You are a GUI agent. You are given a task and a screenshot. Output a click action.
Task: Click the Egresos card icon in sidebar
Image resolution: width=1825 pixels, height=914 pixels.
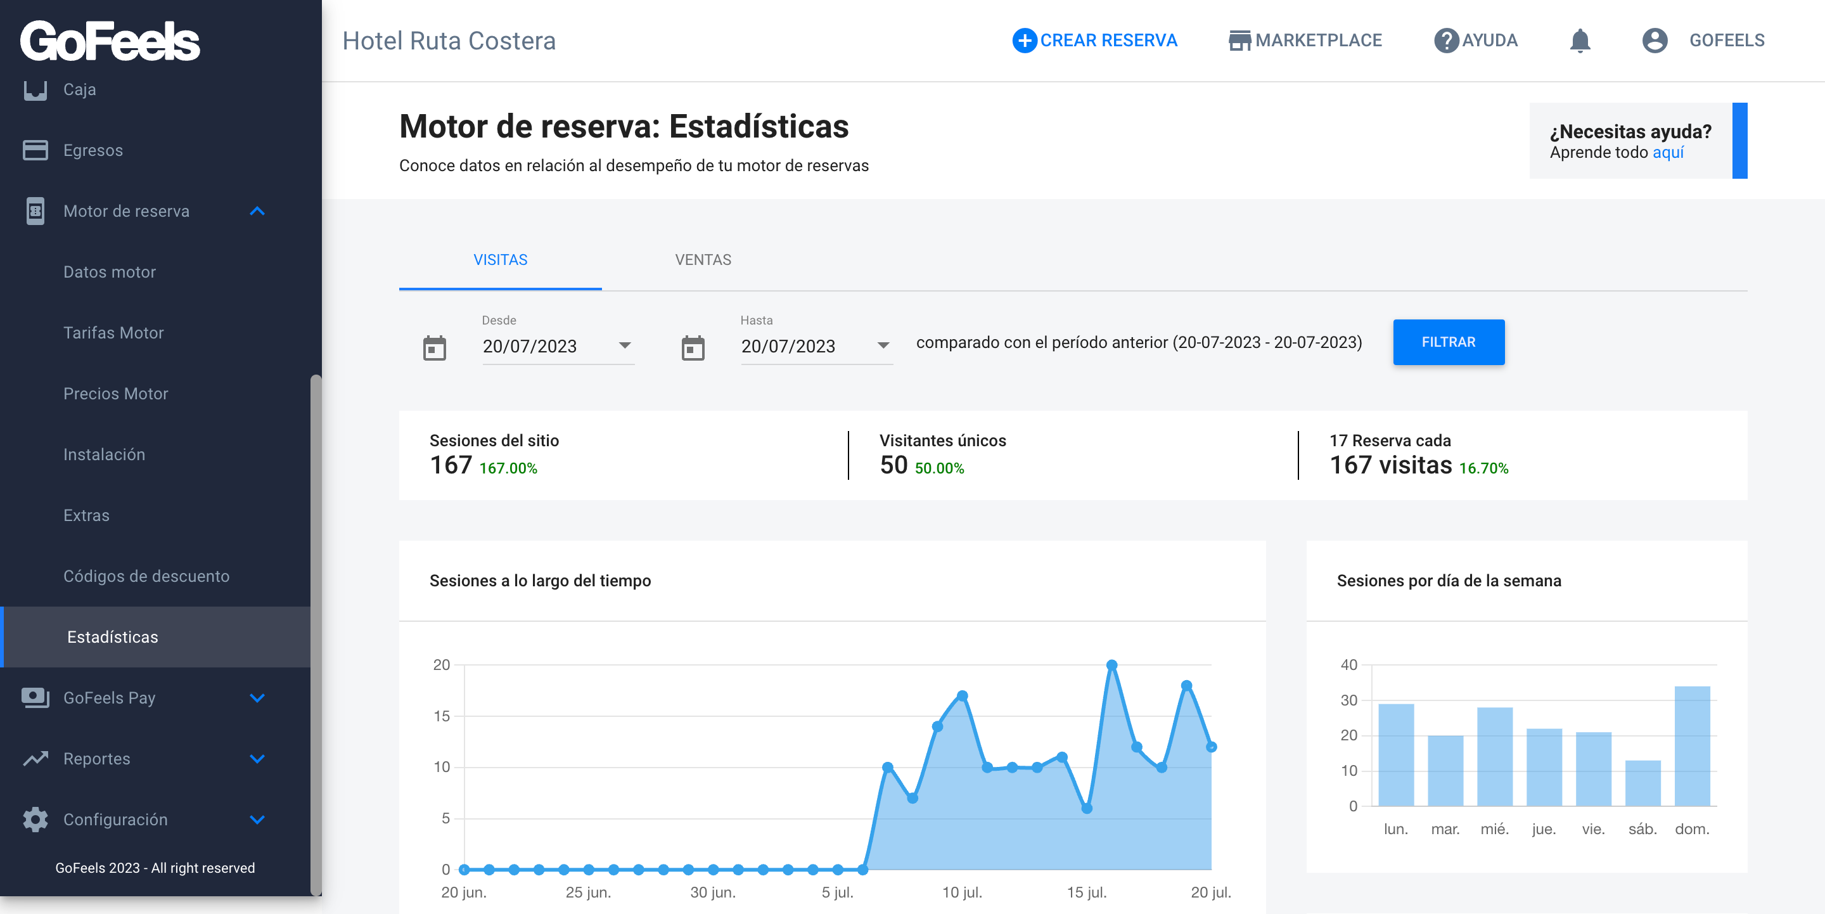[35, 150]
